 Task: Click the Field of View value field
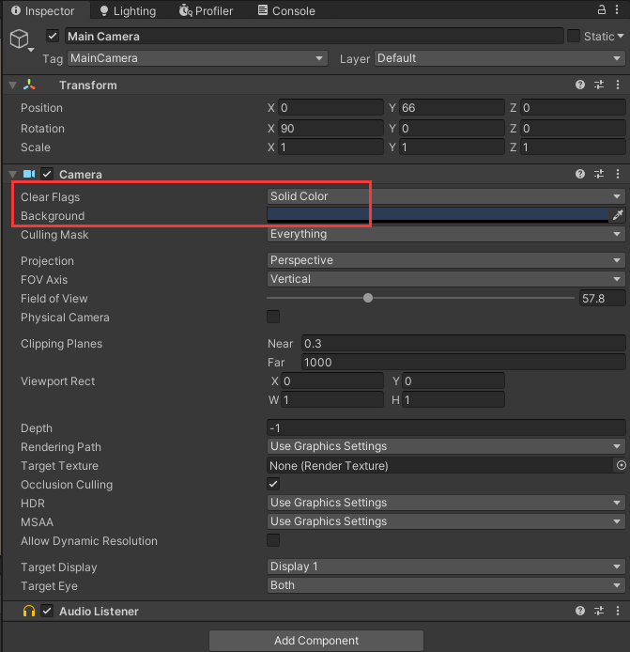coord(602,298)
